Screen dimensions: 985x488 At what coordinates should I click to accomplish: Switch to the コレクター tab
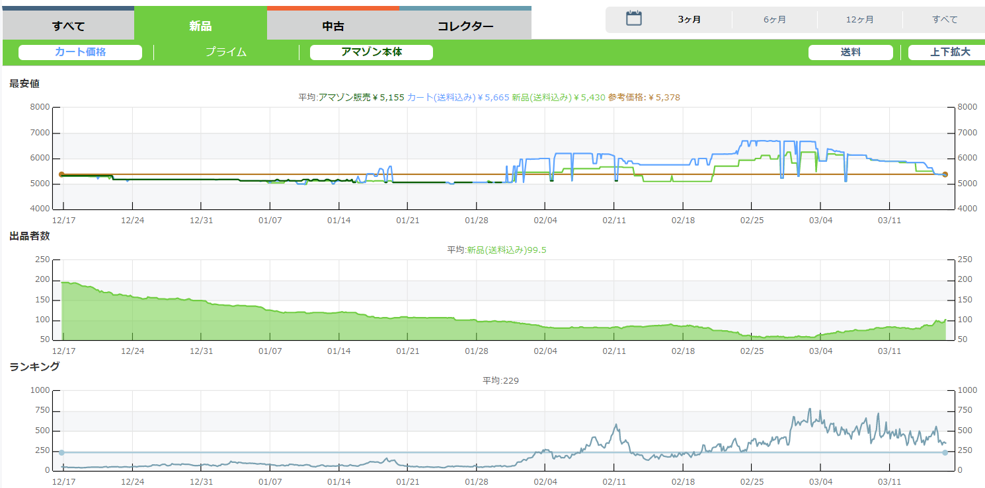point(465,26)
